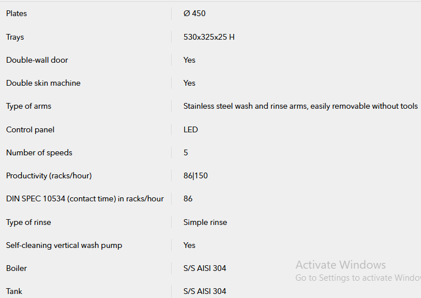Click the Yes value for Double-wall door
The height and width of the screenshot is (298, 421).
pos(189,60)
